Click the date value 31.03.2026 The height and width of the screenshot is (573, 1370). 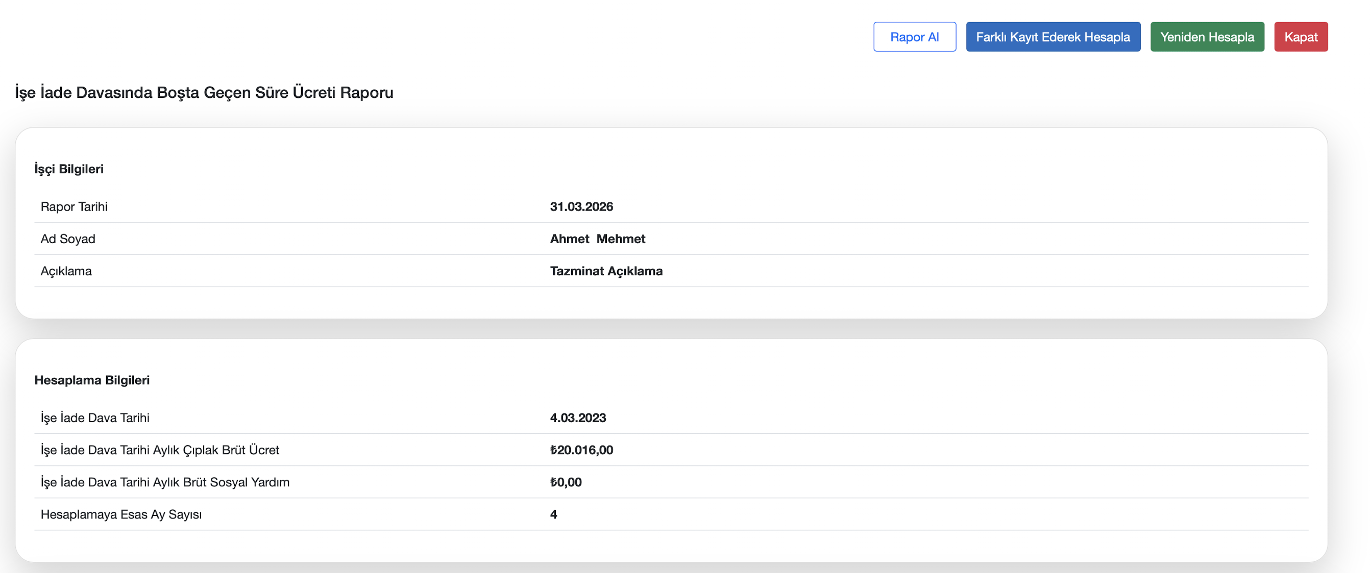[581, 206]
